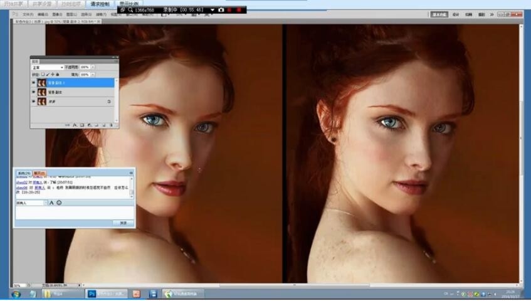
Task: Click the document tab of the open image
Action: (x=56, y=21)
